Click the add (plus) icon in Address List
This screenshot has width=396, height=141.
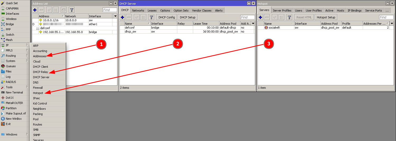[x=35, y=10]
